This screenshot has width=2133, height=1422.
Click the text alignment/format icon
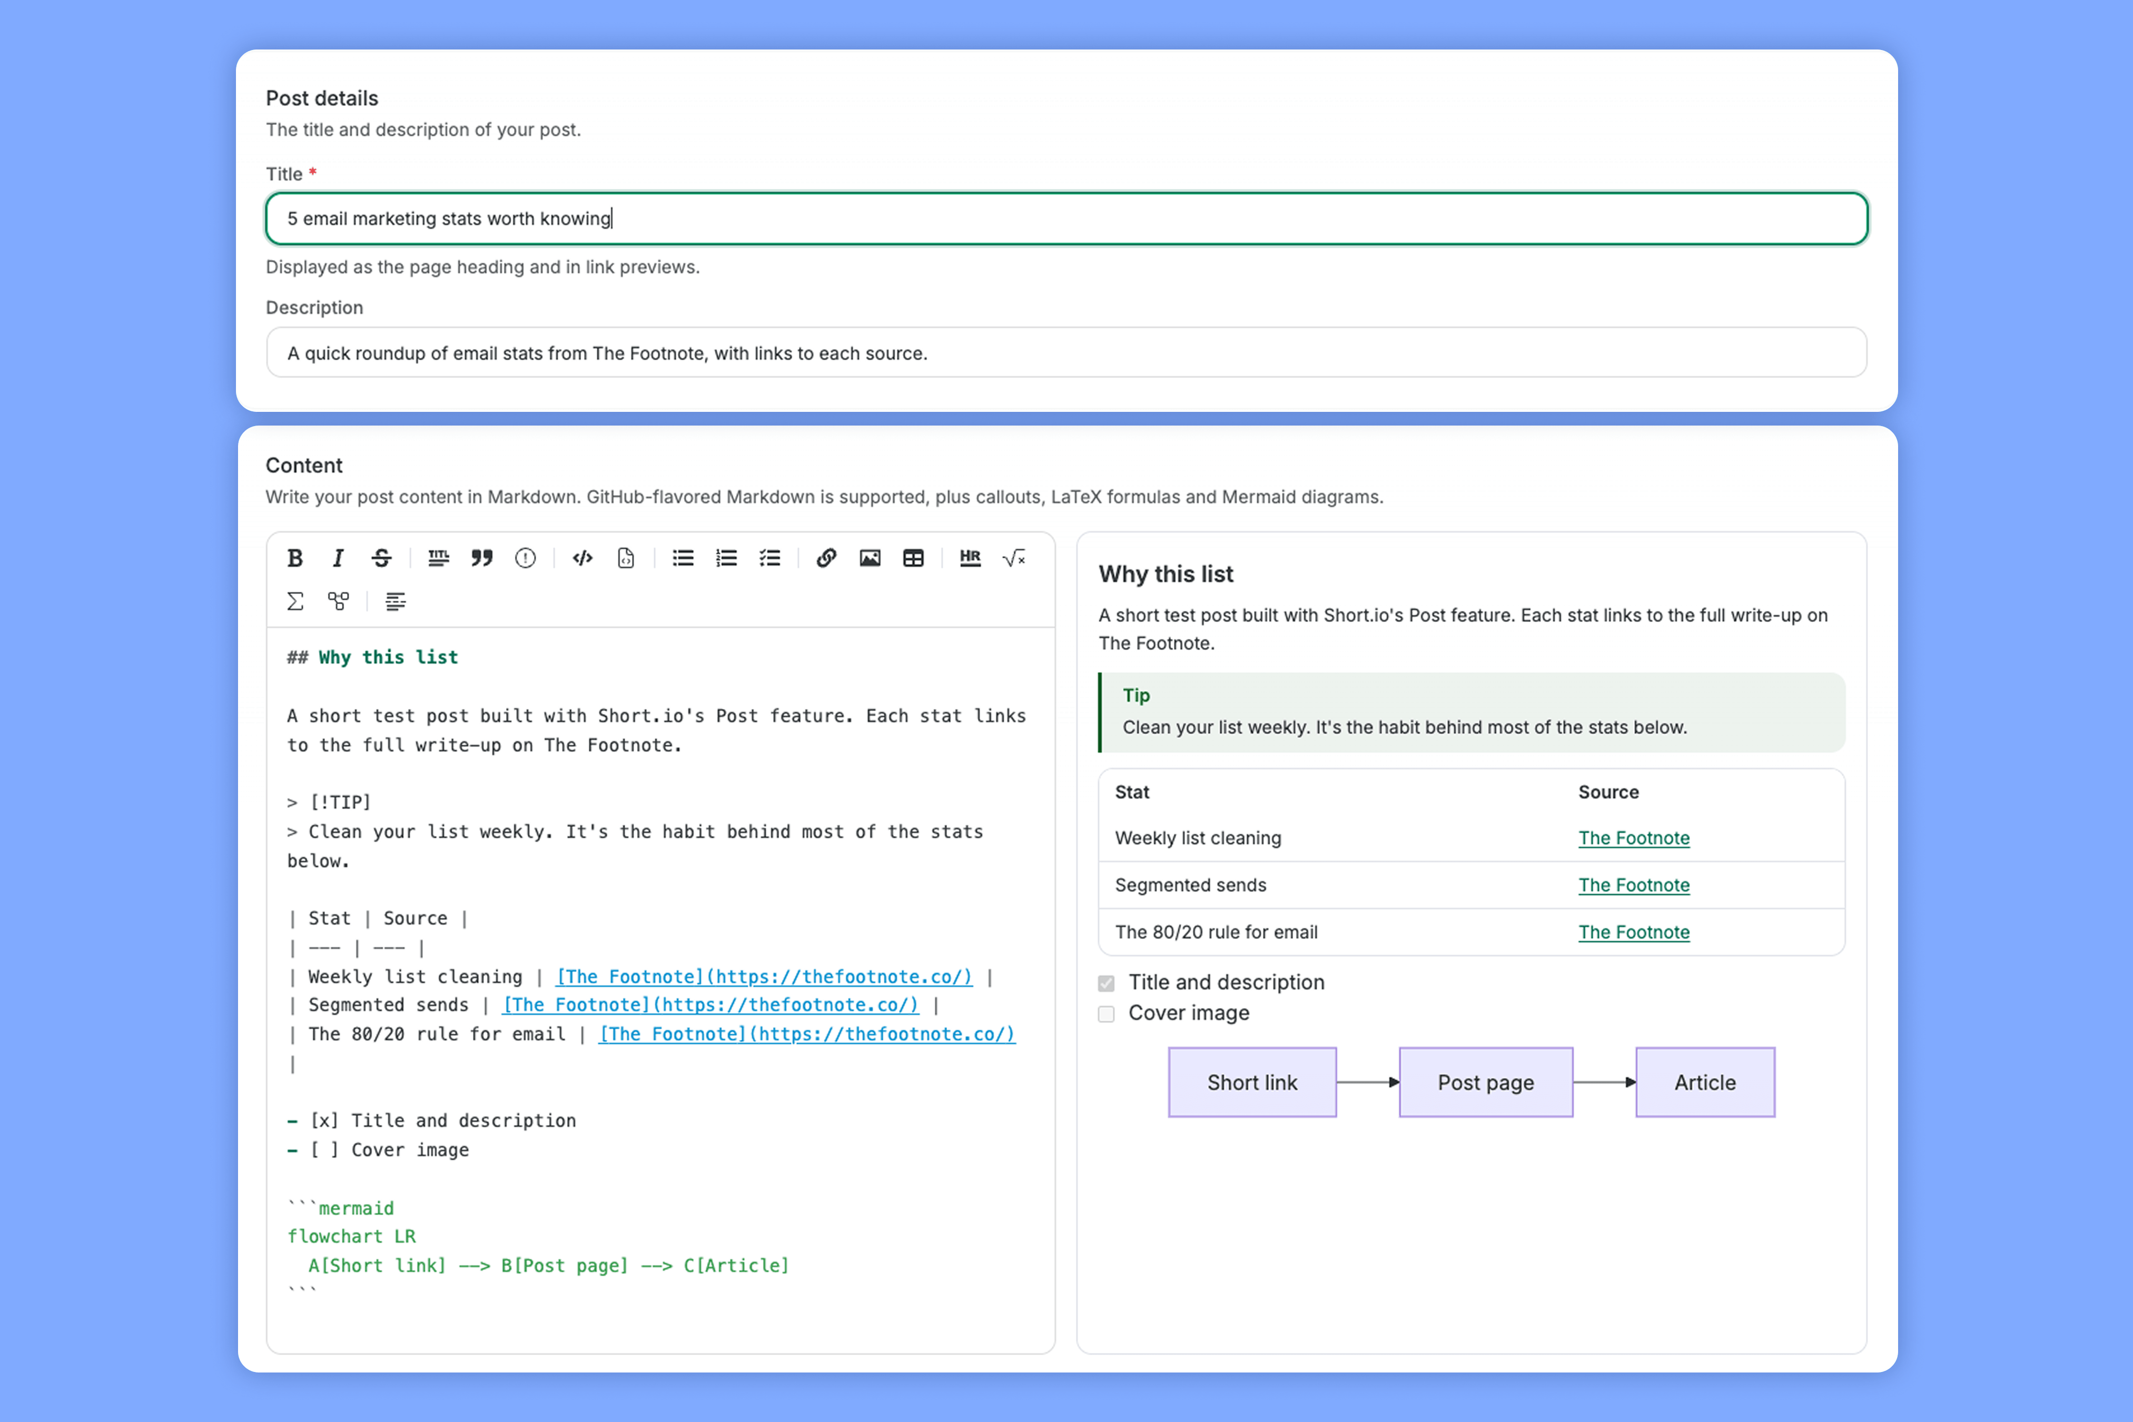click(x=396, y=601)
